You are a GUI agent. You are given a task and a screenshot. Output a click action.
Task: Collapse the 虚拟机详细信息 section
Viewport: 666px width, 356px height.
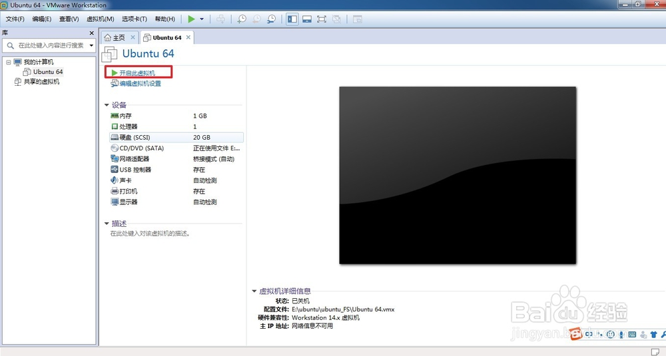(x=254, y=291)
